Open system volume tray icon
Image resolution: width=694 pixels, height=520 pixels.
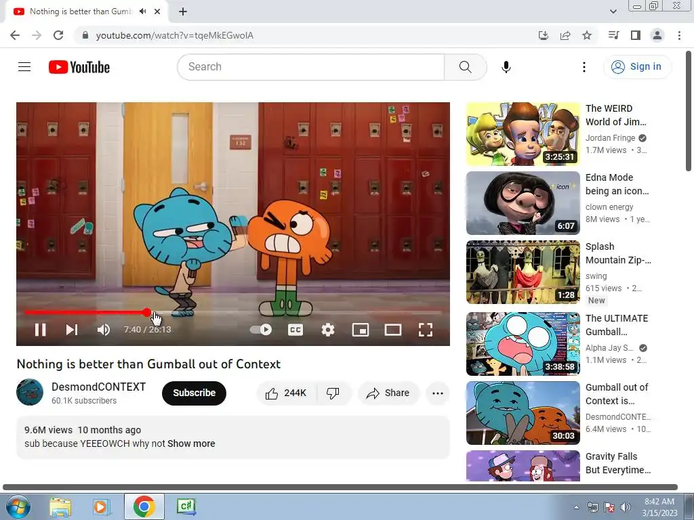pyautogui.click(x=625, y=507)
